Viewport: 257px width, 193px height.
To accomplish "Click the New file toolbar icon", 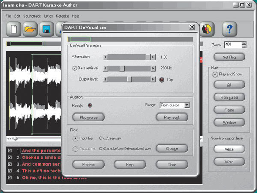I will pyautogui.click(x=15, y=30).
